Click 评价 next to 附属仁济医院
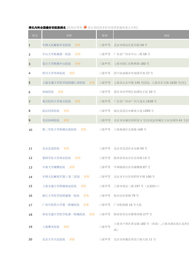This screenshot has height=267, width=189. (92, 83)
